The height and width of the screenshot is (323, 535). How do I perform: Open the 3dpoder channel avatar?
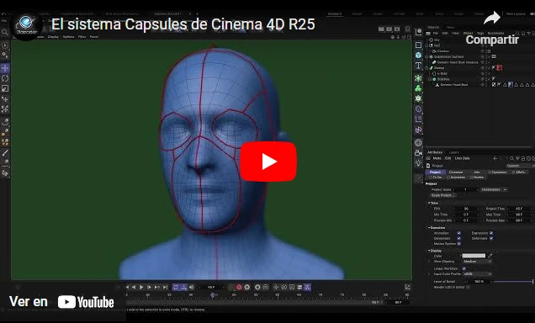[x=26, y=25]
